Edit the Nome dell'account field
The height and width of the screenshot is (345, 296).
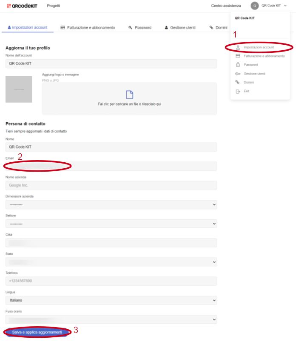click(111, 63)
